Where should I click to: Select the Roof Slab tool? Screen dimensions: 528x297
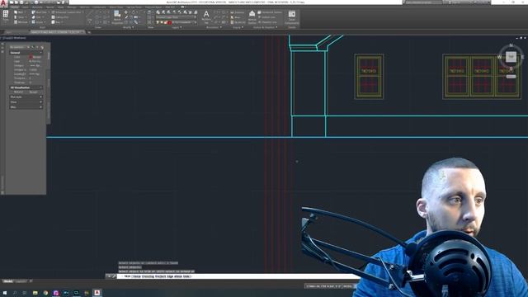[x=40, y=12]
